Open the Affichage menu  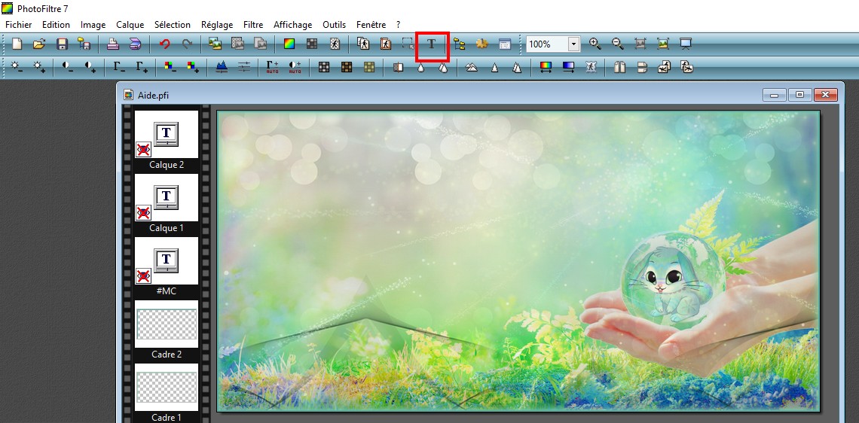292,25
